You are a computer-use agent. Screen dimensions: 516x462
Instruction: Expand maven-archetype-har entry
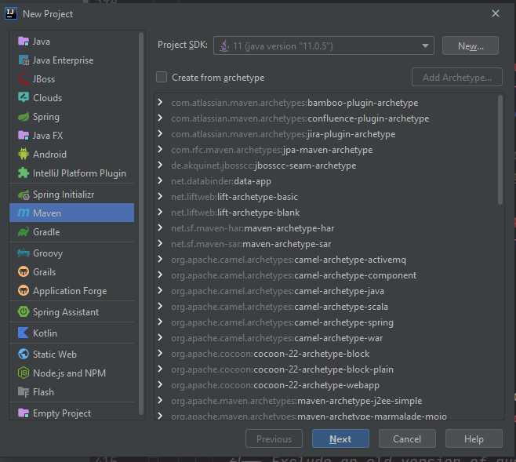[160, 227]
